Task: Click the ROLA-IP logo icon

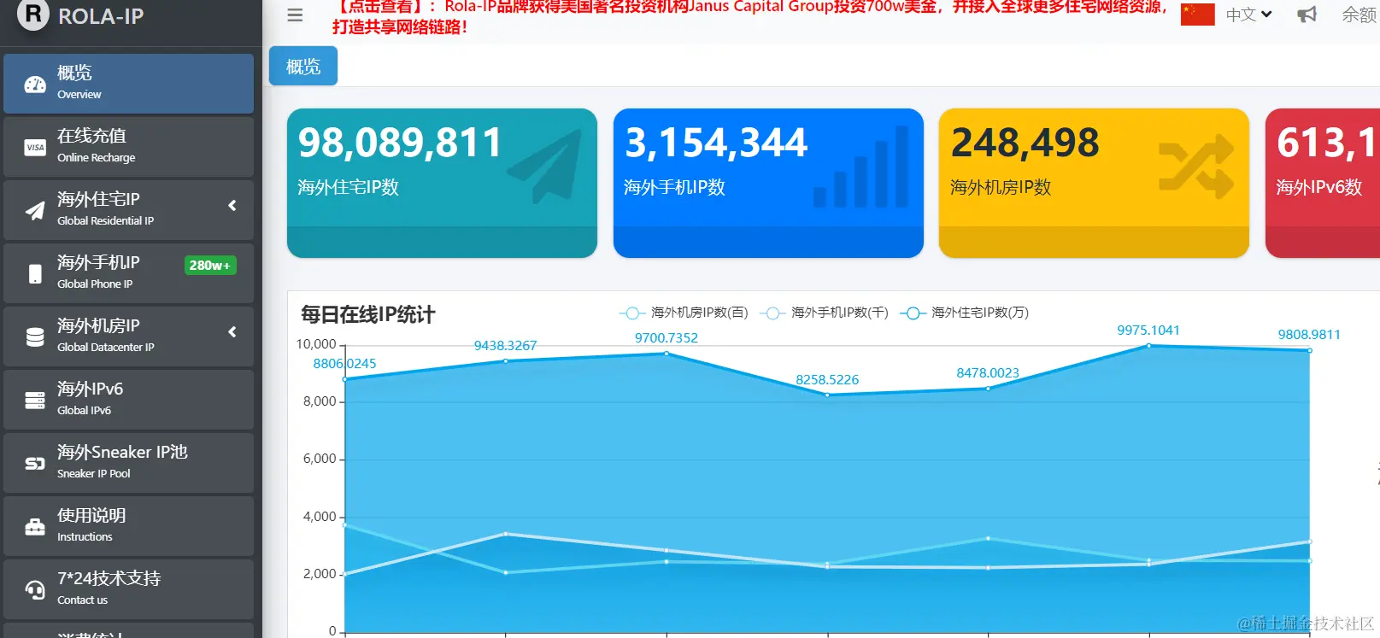Action: 33,15
